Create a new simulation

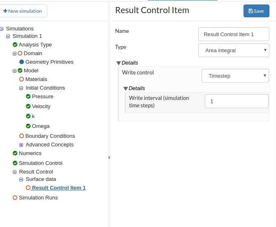click(23, 11)
